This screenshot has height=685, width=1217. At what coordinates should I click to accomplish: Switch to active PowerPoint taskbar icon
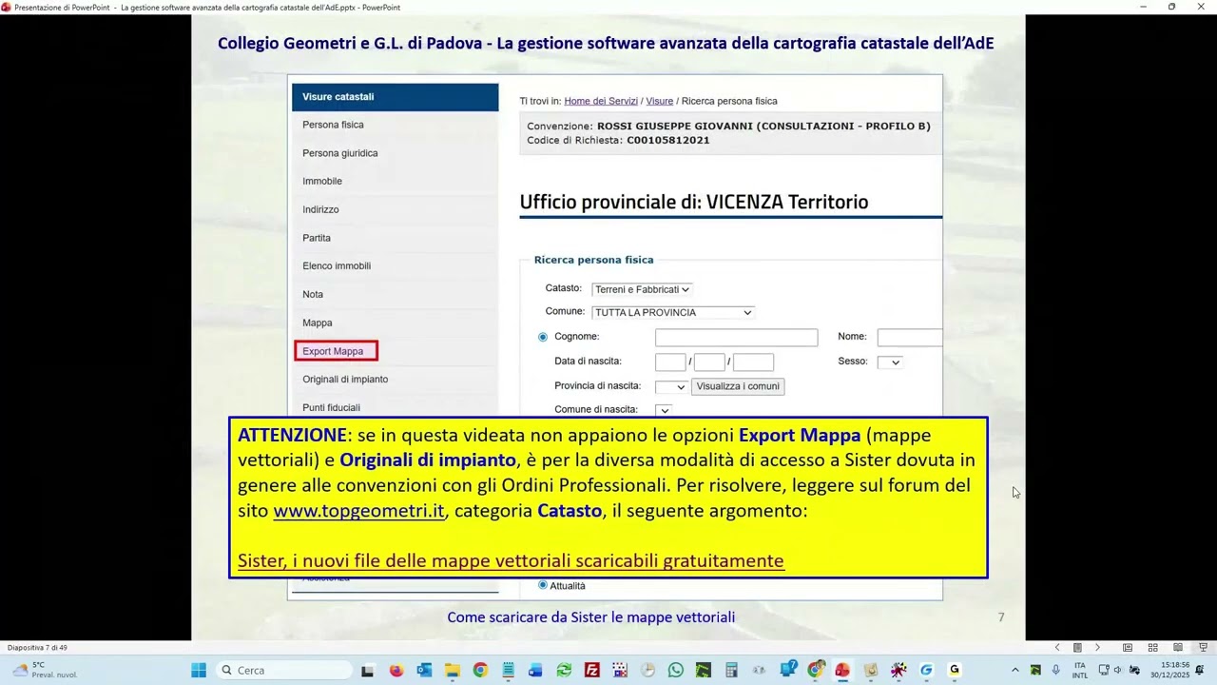click(842, 670)
